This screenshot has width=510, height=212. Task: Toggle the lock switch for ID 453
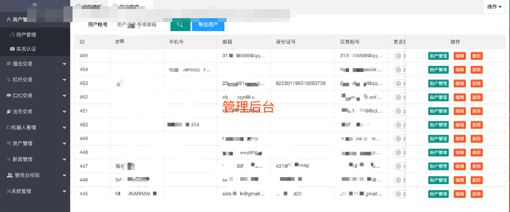point(399,83)
